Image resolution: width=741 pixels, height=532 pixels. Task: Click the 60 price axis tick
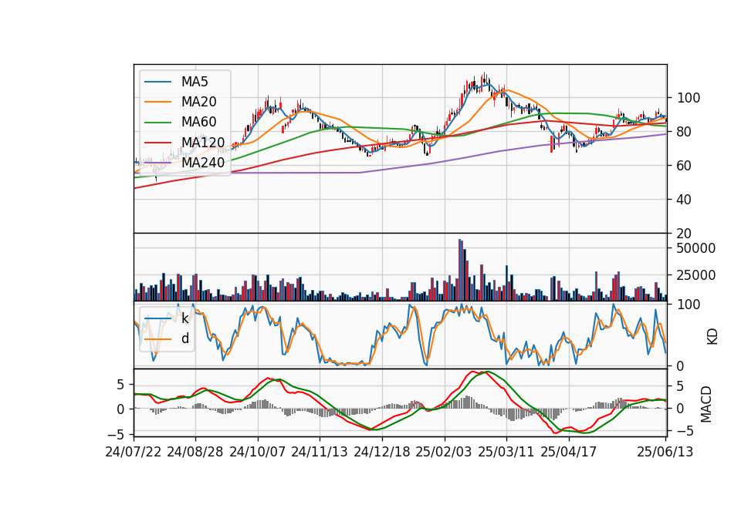685,166
